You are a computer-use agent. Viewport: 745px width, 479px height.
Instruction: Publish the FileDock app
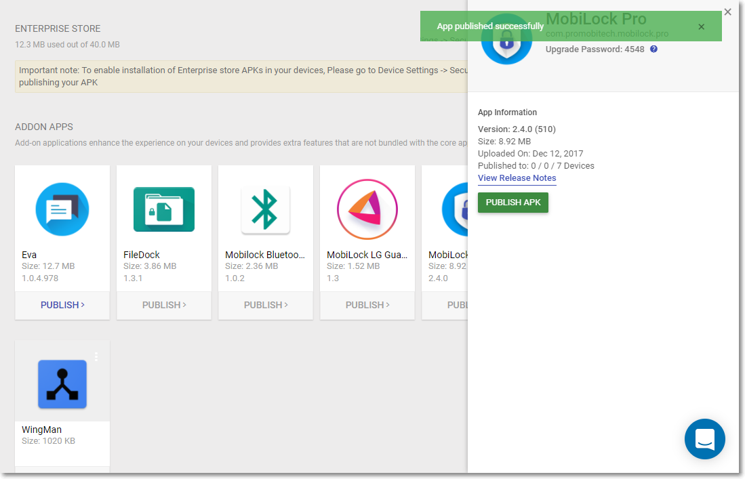[x=164, y=305]
